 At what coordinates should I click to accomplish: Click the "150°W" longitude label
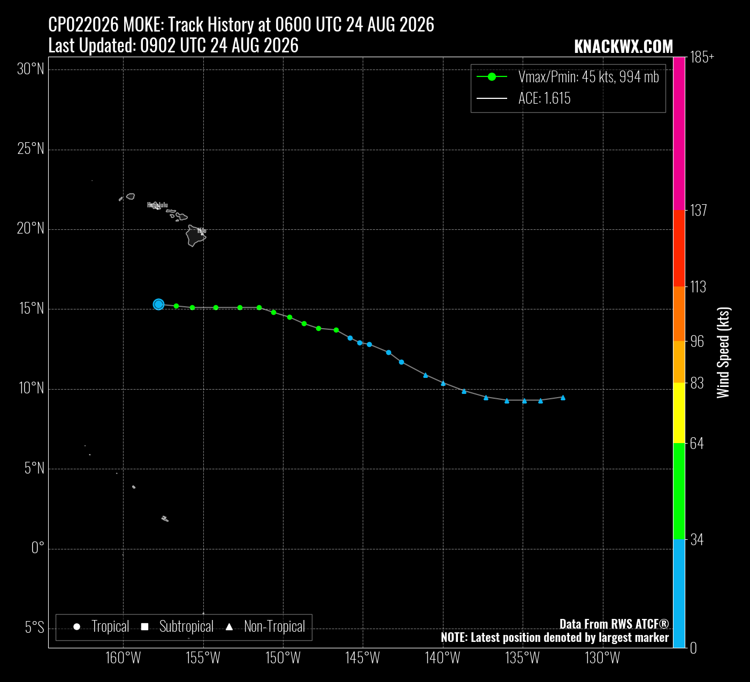[x=283, y=658]
